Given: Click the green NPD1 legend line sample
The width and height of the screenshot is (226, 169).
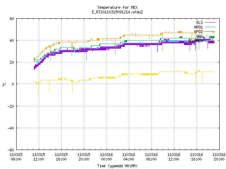Looking at the screenshot, I should coord(210,27).
